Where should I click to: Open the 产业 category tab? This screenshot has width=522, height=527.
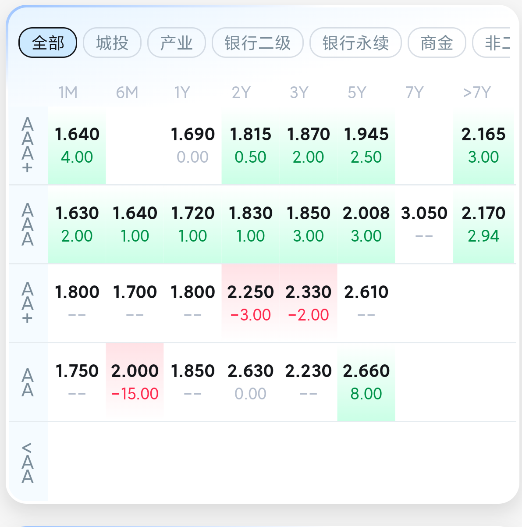tap(177, 43)
